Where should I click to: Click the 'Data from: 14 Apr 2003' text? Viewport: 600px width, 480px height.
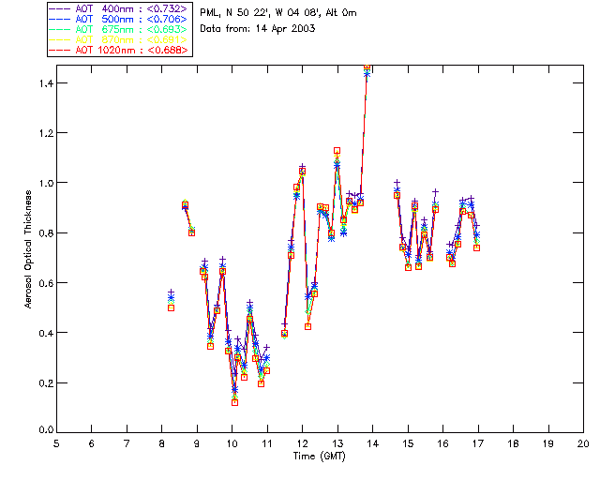pos(258,29)
